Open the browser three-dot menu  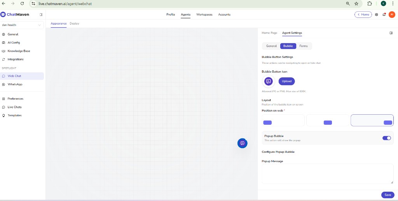[x=393, y=3]
